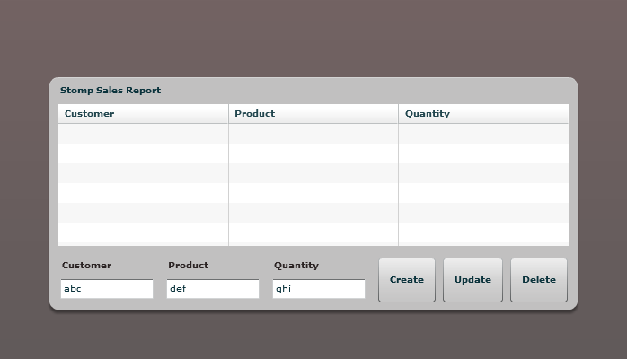Select first empty row in Customer column
627x359 pixels.
[x=143, y=134]
